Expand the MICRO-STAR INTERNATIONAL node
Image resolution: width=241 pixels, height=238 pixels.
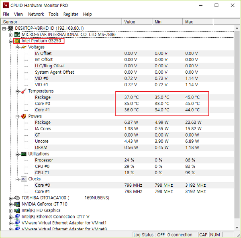10,35
